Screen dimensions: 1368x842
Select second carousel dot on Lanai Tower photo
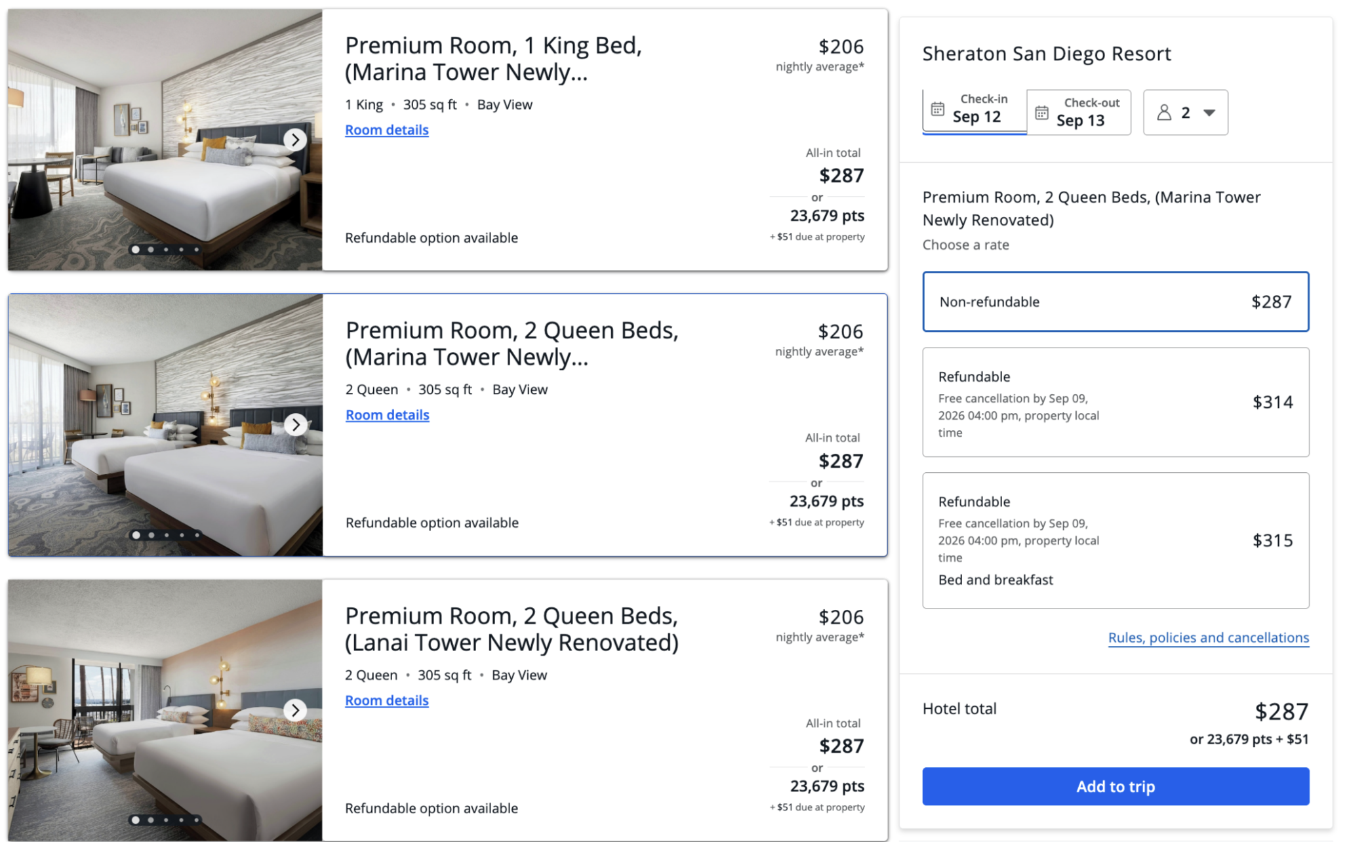click(151, 820)
